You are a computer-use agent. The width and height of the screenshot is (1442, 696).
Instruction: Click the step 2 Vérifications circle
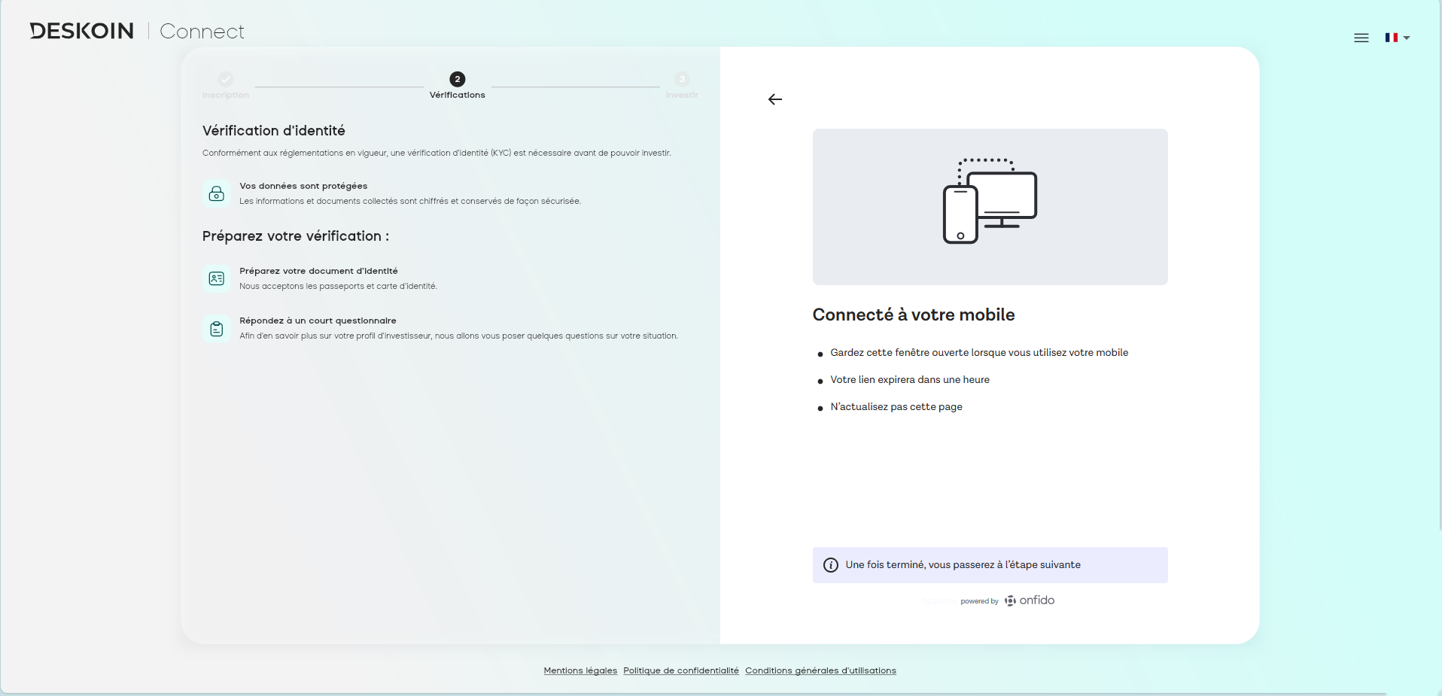coord(457,78)
